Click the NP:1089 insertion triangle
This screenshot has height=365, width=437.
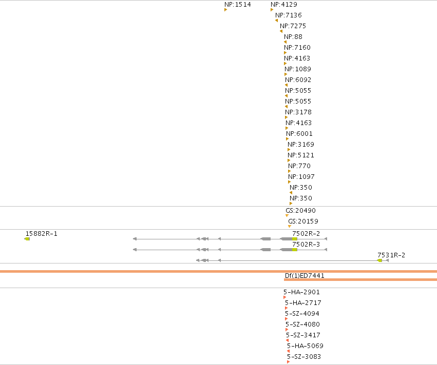click(286, 74)
